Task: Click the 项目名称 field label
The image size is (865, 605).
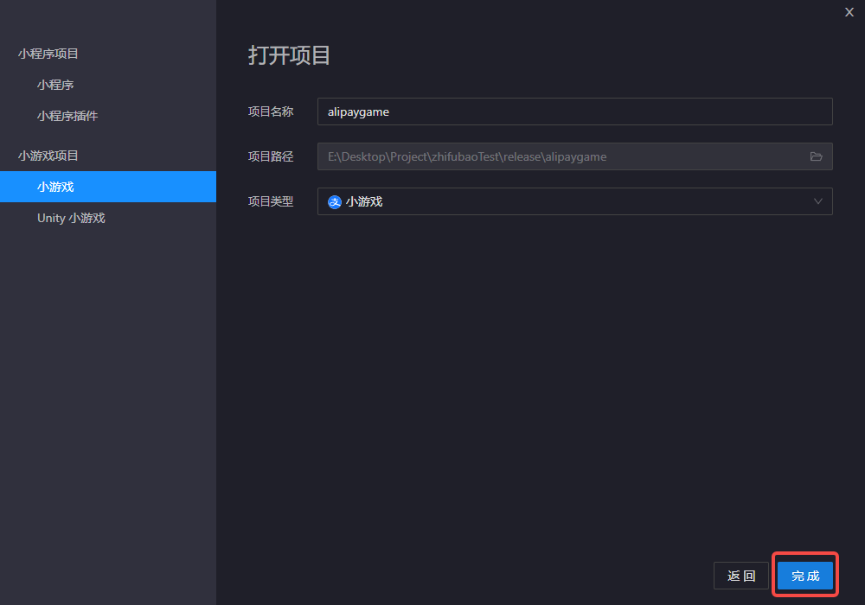Action: pyautogui.click(x=271, y=111)
